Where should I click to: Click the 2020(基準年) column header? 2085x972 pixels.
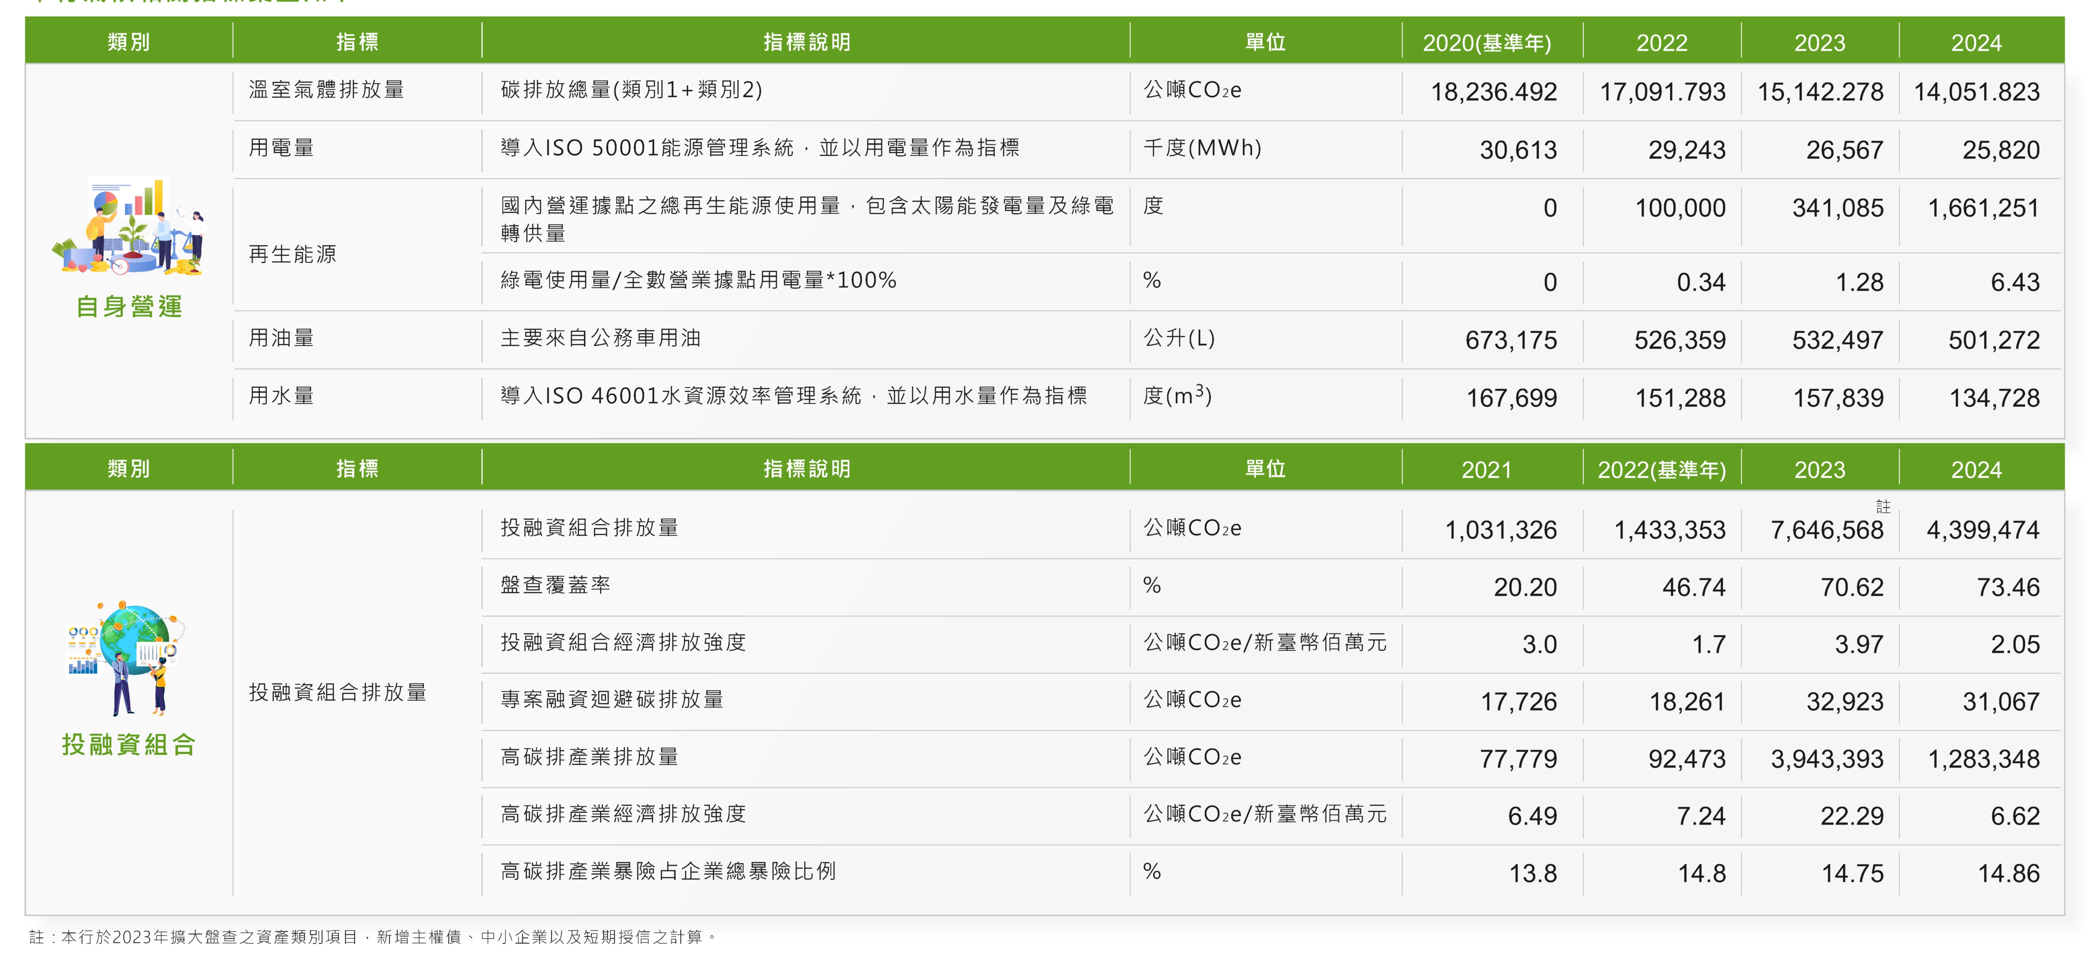1487,43
